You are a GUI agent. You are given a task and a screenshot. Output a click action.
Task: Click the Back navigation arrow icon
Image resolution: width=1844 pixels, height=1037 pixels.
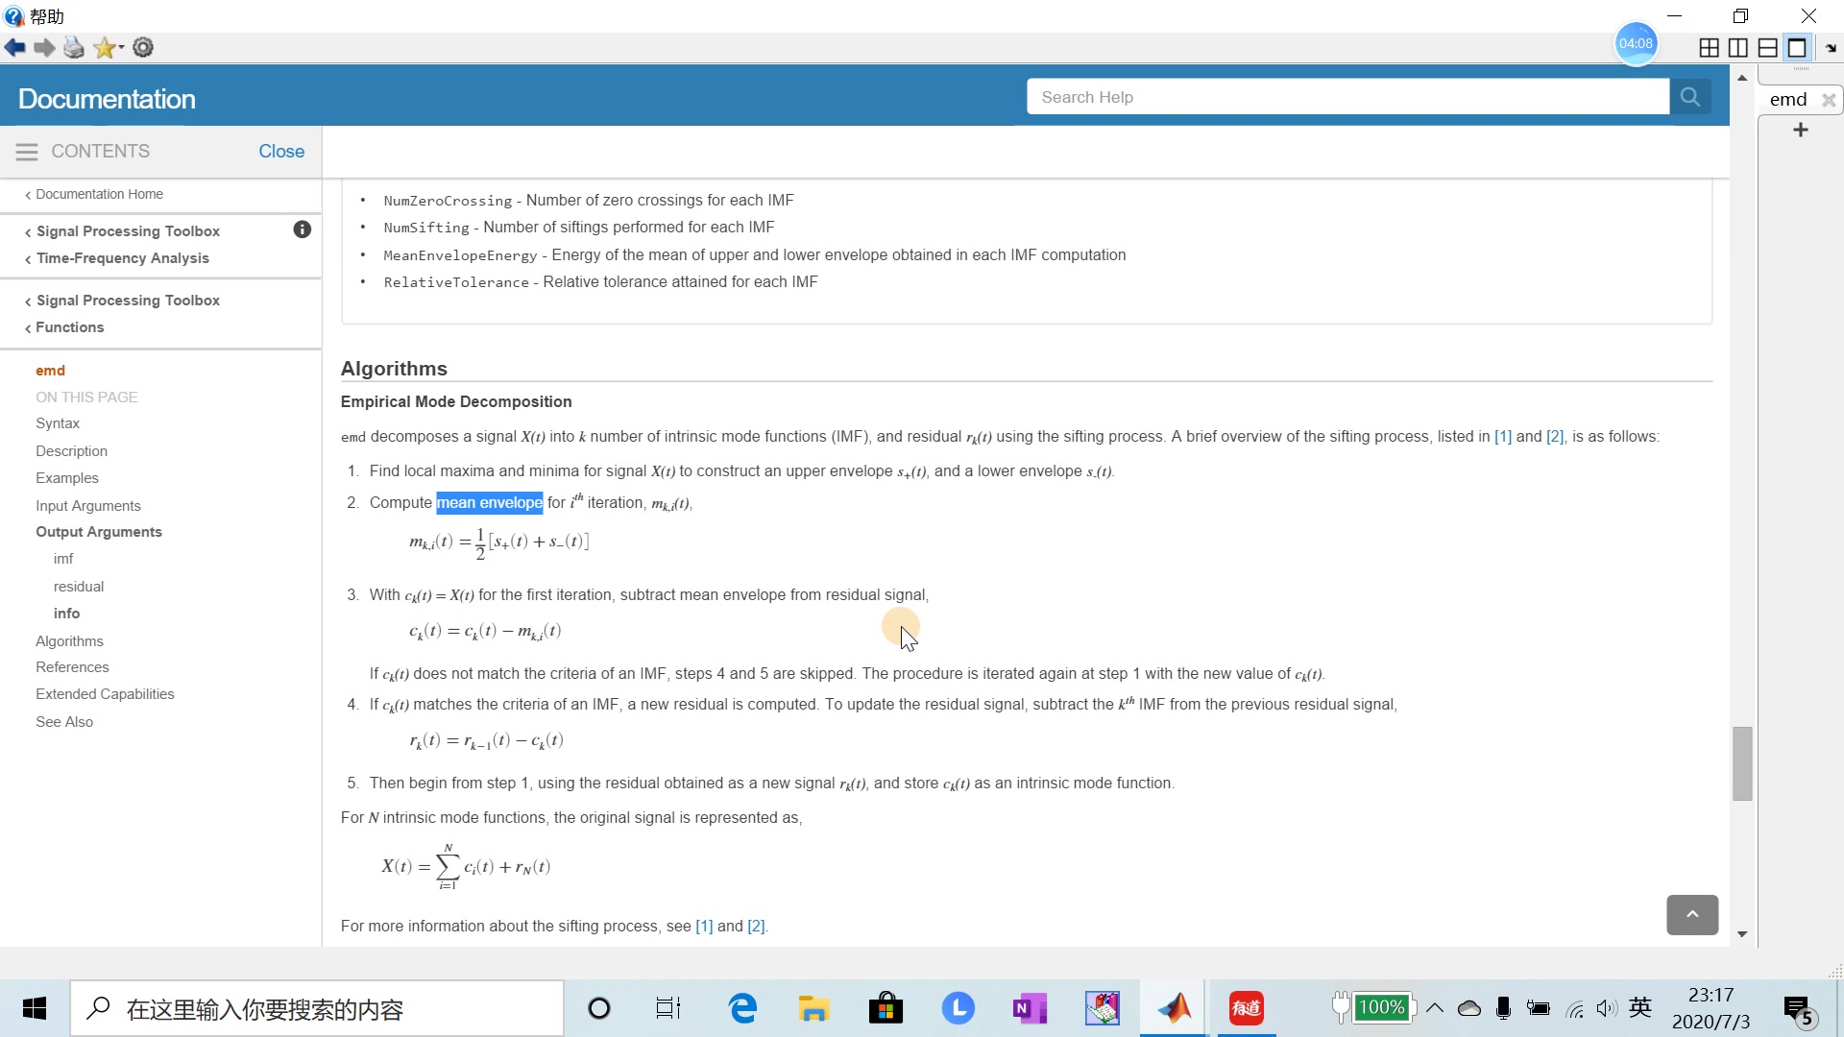[x=14, y=48]
